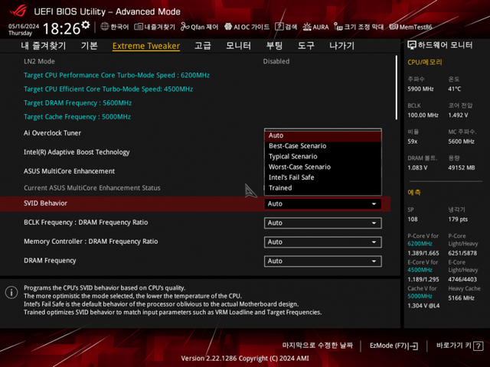Expand the DRAM Frequency dropdown
490x367 pixels.
322,261
